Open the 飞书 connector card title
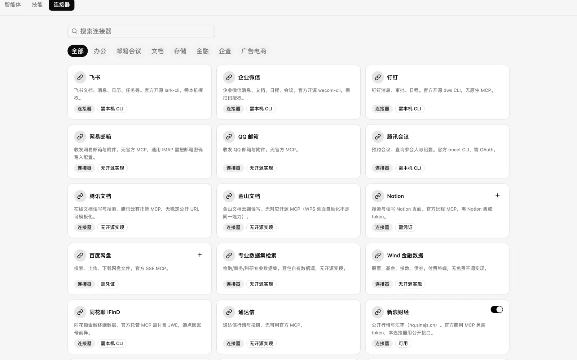 tap(95, 77)
